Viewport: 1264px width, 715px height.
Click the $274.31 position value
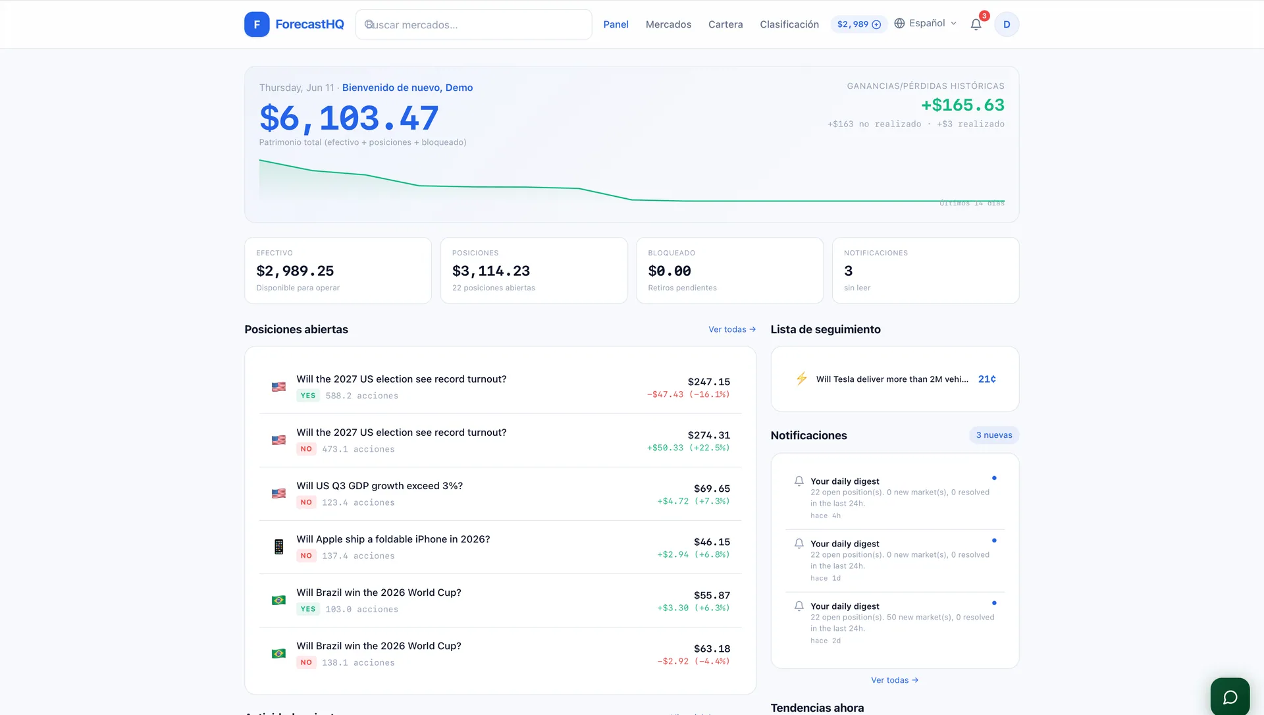coord(708,435)
